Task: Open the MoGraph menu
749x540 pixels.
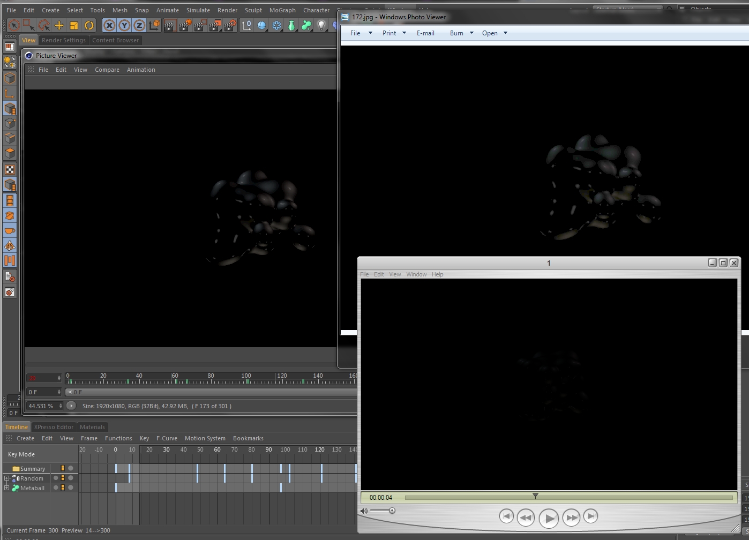Action: [x=282, y=10]
